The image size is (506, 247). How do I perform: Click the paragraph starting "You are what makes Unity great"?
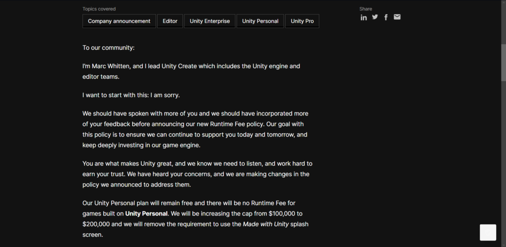coord(198,174)
